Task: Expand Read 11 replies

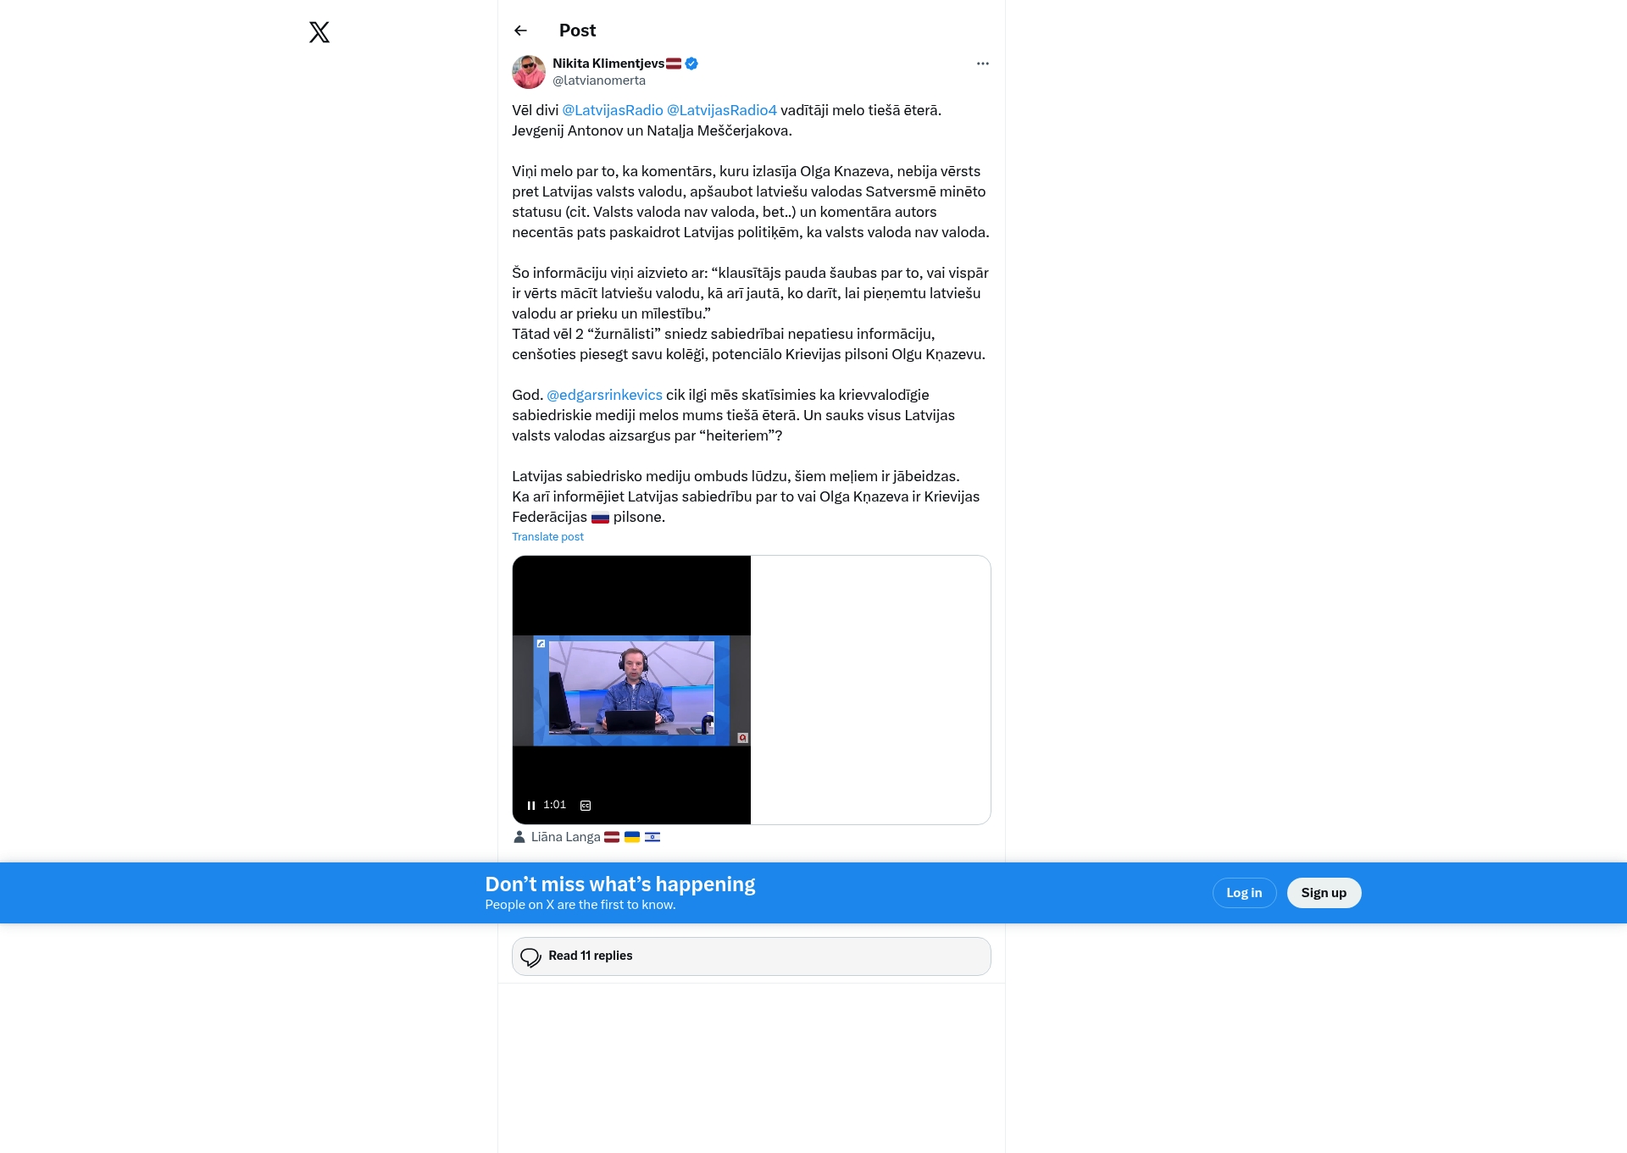Action: point(591,956)
